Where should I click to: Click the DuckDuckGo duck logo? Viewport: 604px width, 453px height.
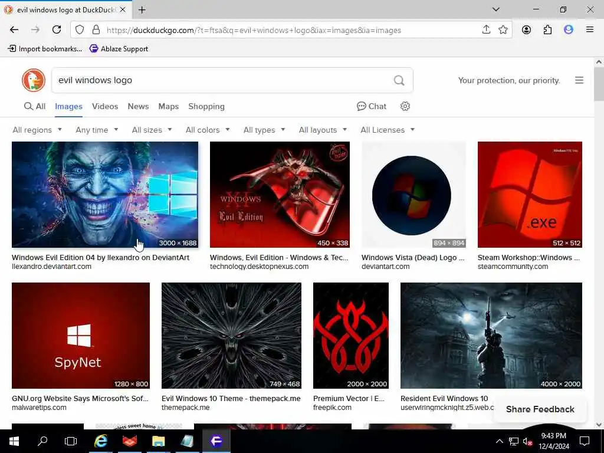(34, 80)
